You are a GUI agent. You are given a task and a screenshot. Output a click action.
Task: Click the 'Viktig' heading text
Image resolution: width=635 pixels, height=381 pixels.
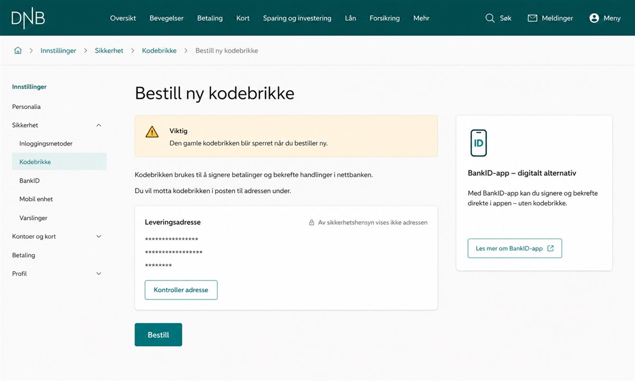[x=178, y=131]
